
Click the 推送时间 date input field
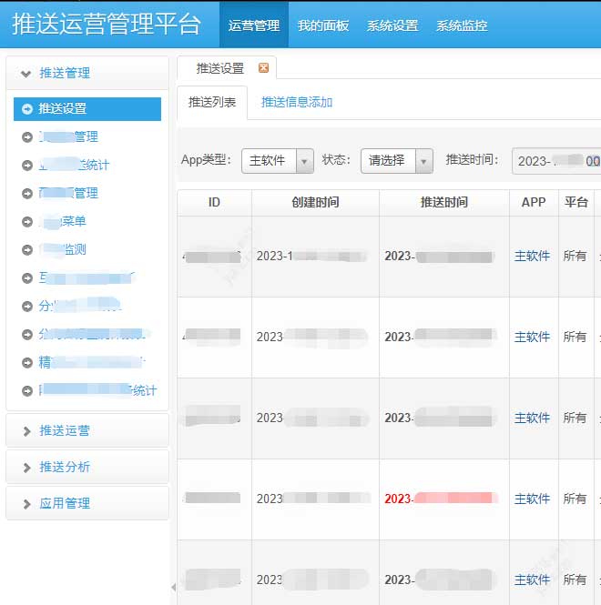click(555, 161)
